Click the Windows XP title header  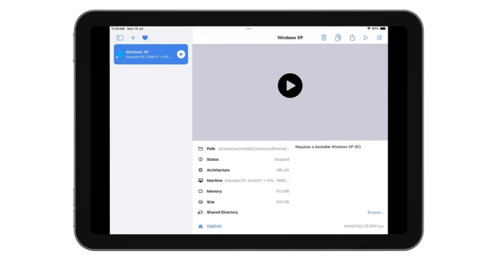point(290,37)
